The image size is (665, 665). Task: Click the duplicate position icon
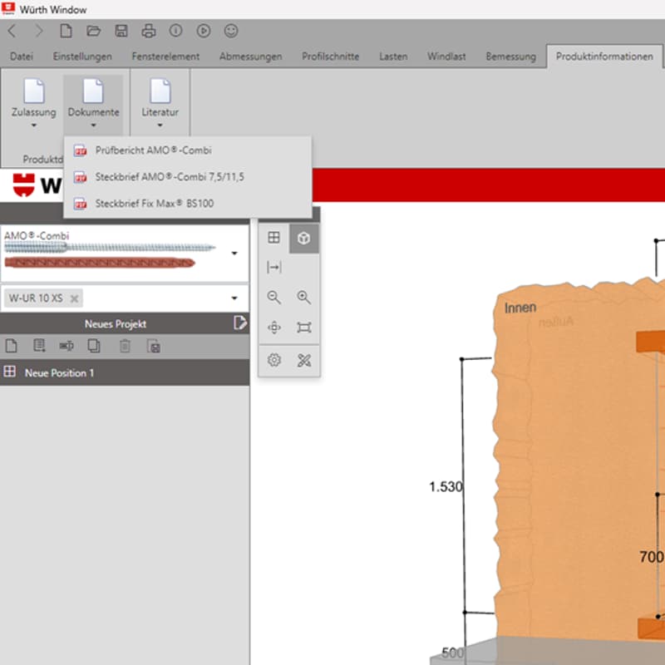[x=94, y=346]
